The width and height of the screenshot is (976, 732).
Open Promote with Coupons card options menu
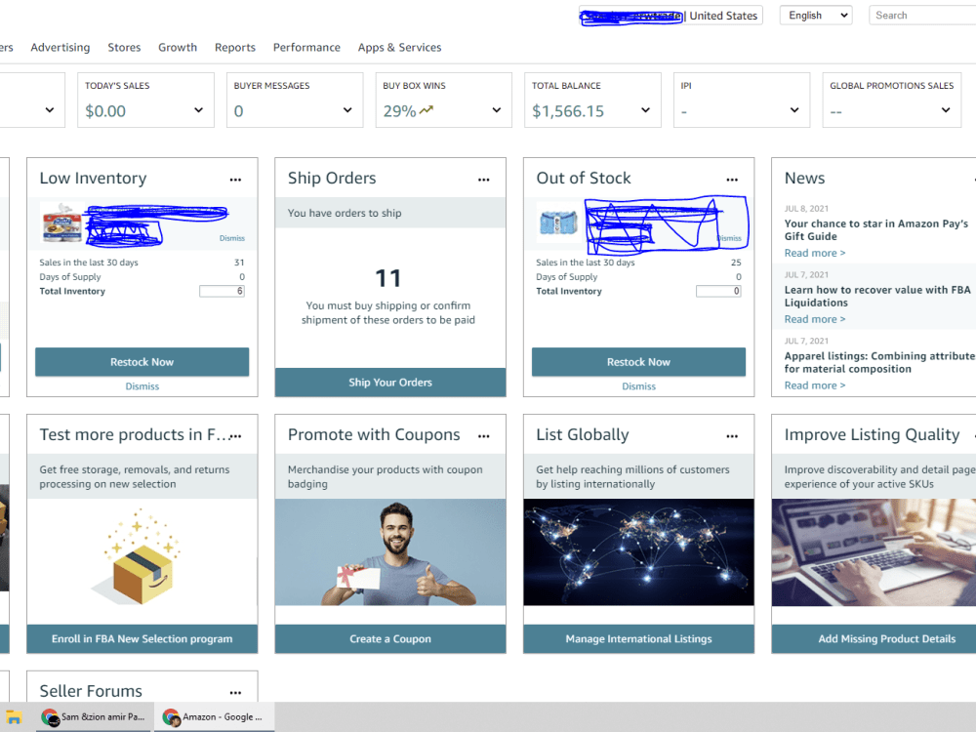[x=484, y=435]
